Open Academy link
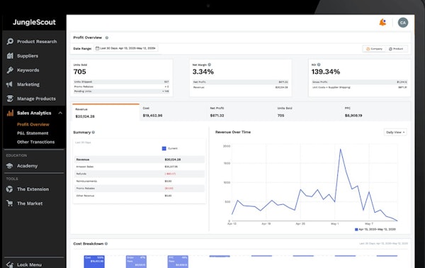The image size is (425, 268). point(27,166)
